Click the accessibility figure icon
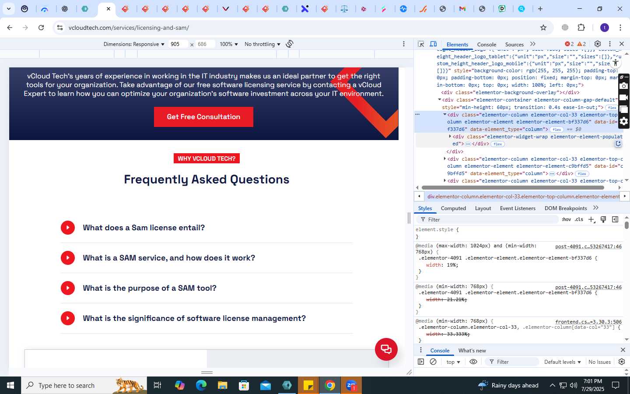Screen dimensions: 630x394 pos(616,63)
